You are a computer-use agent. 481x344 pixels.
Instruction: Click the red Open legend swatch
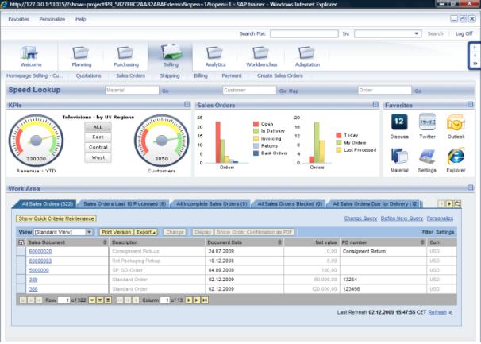256,124
